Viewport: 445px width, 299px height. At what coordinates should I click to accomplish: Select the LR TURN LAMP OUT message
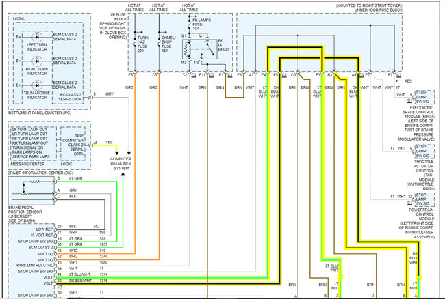click(30, 134)
